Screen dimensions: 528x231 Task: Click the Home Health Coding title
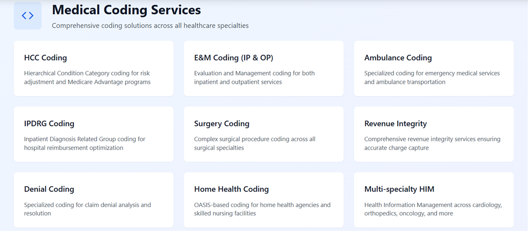click(x=232, y=190)
